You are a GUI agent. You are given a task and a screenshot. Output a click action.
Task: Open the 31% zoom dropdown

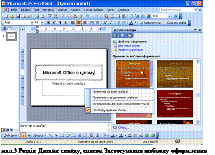(169, 16)
